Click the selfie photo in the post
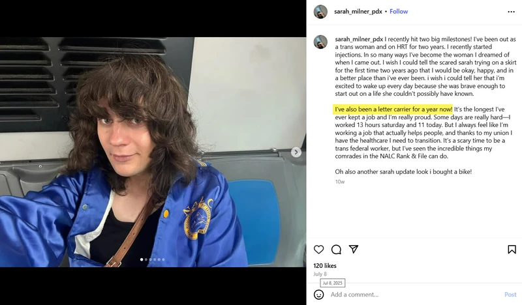 click(x=153, y=152)
